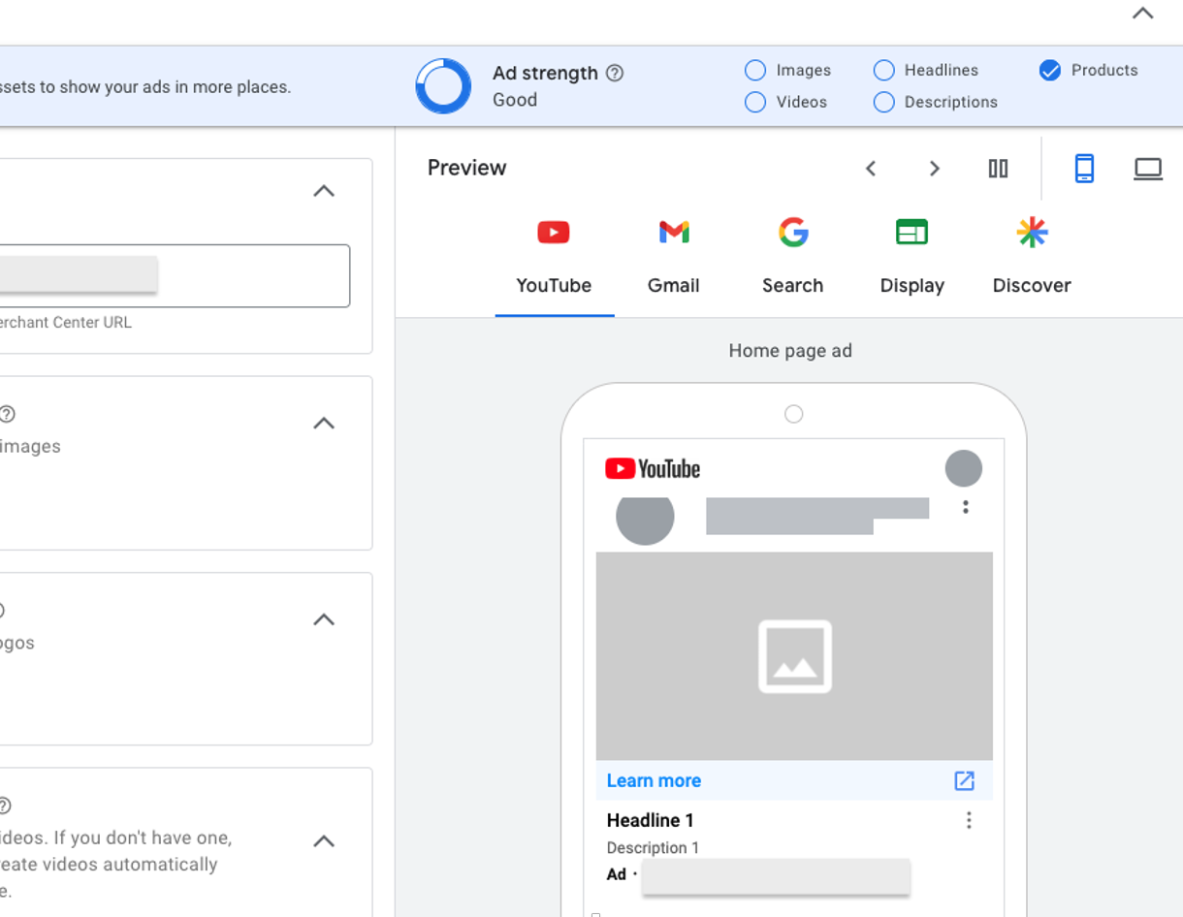Image resolution: width=1183 pixels, height=917 pixels.
Task: Collapse the top panel with the upper chevron
Action: point(1143,14)
